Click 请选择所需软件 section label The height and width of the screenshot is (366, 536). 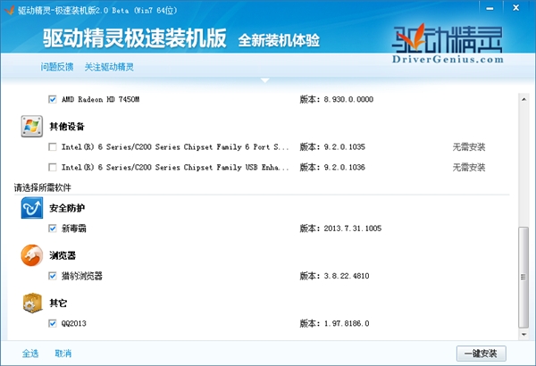[43, 187]
